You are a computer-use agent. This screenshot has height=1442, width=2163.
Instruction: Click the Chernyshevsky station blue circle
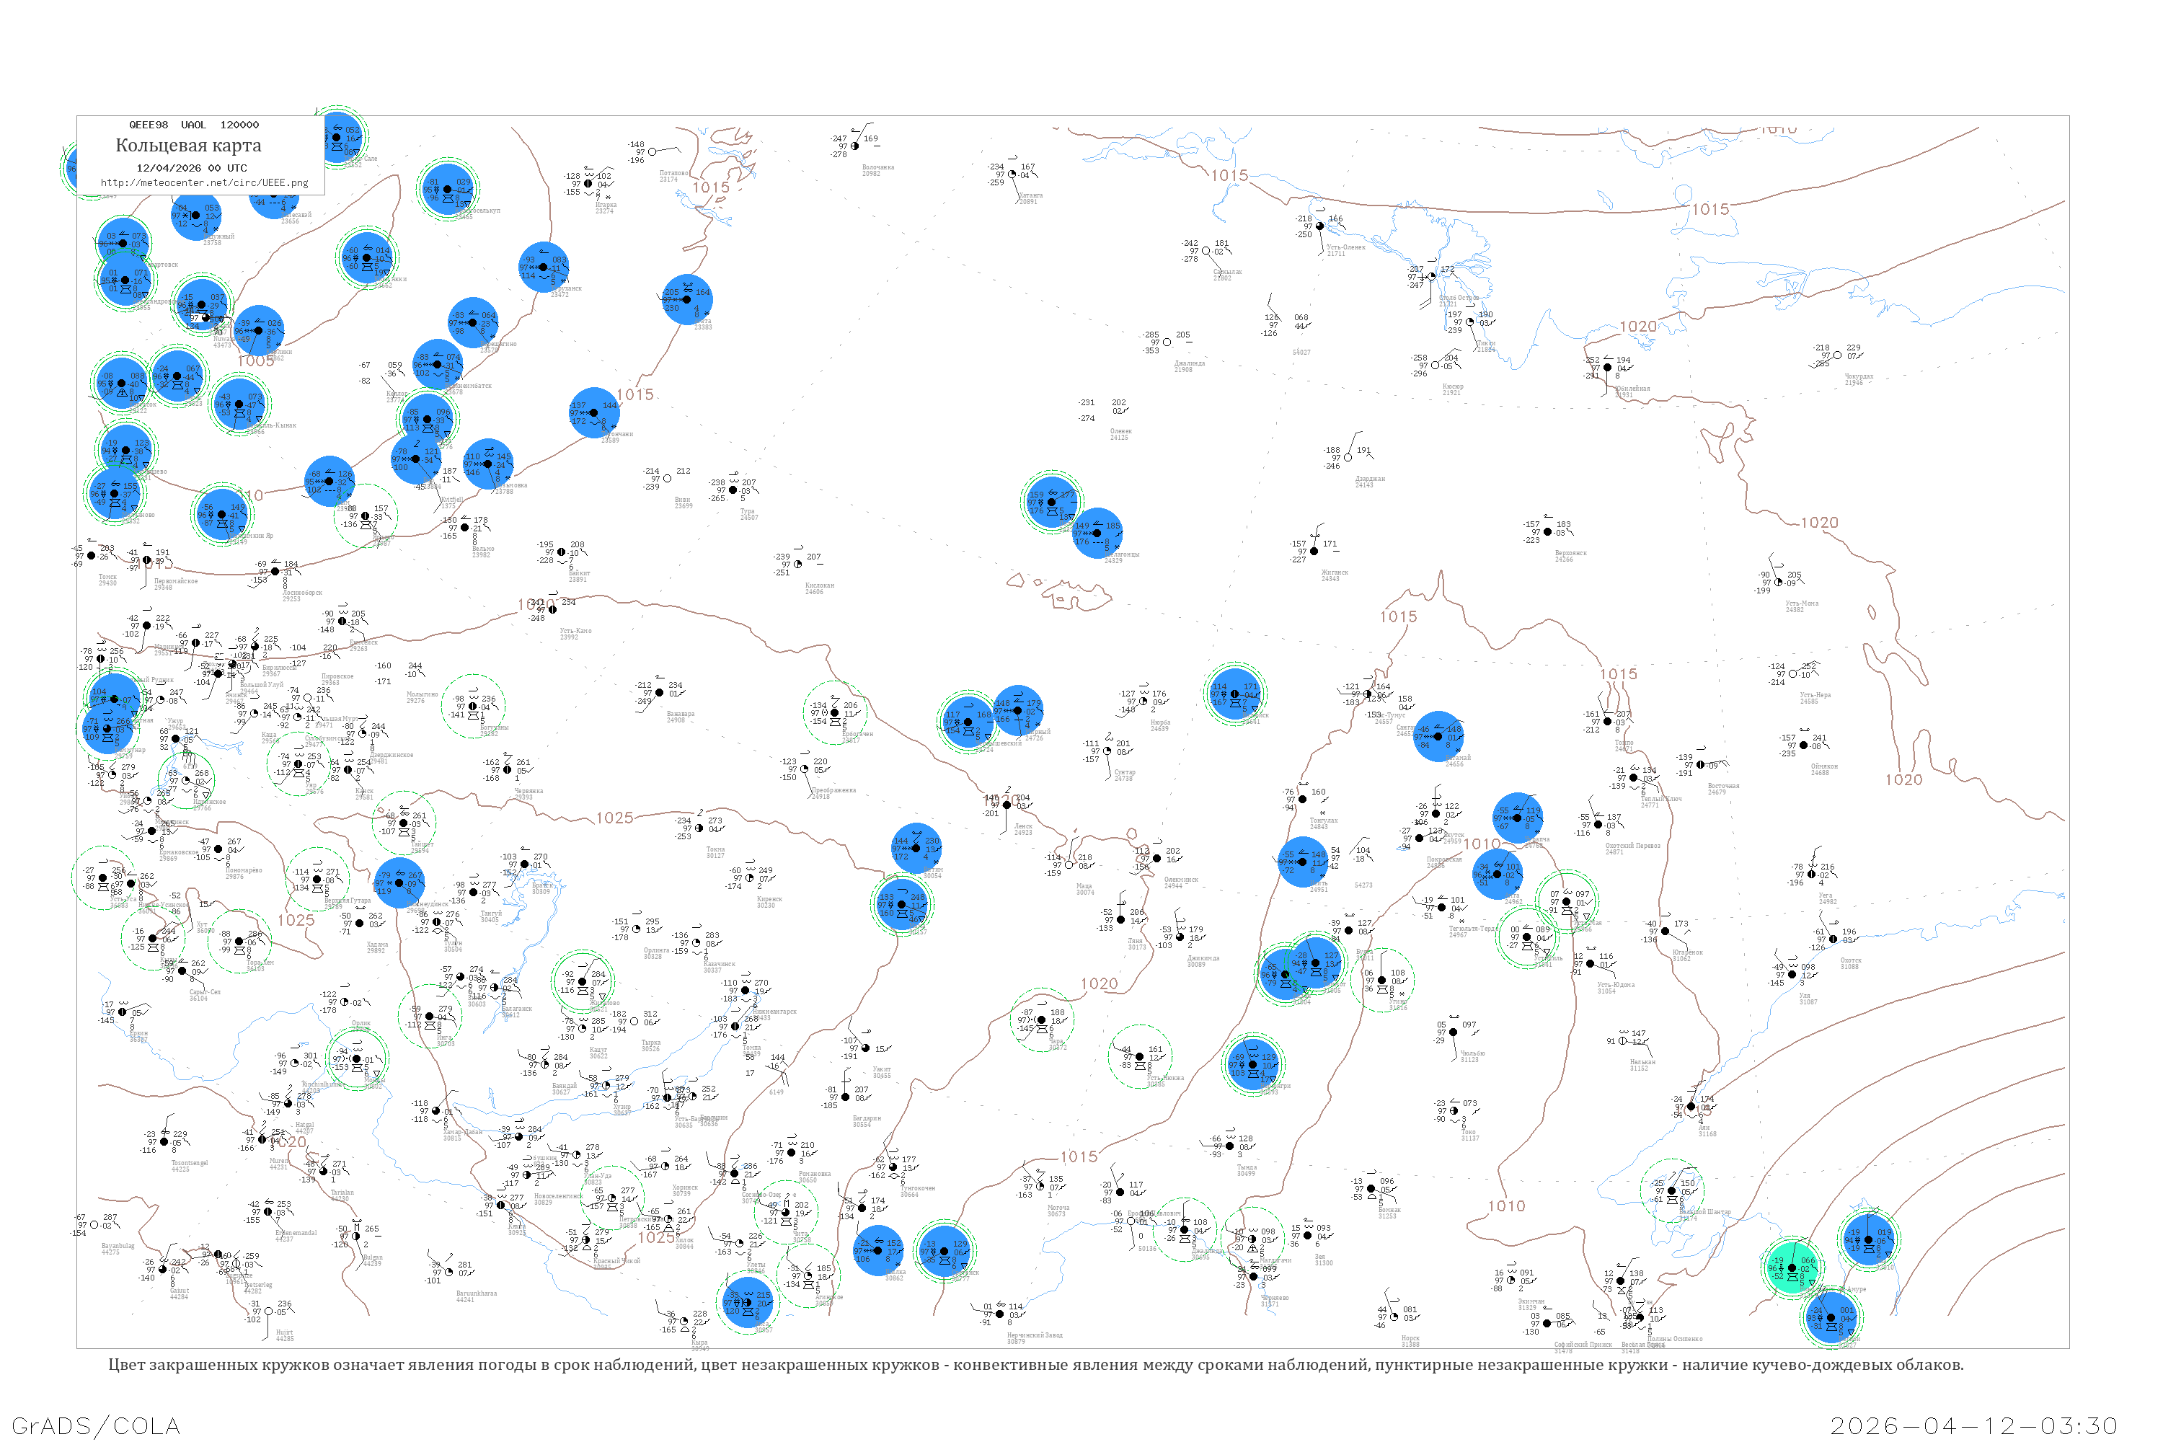tap(967, 722)
